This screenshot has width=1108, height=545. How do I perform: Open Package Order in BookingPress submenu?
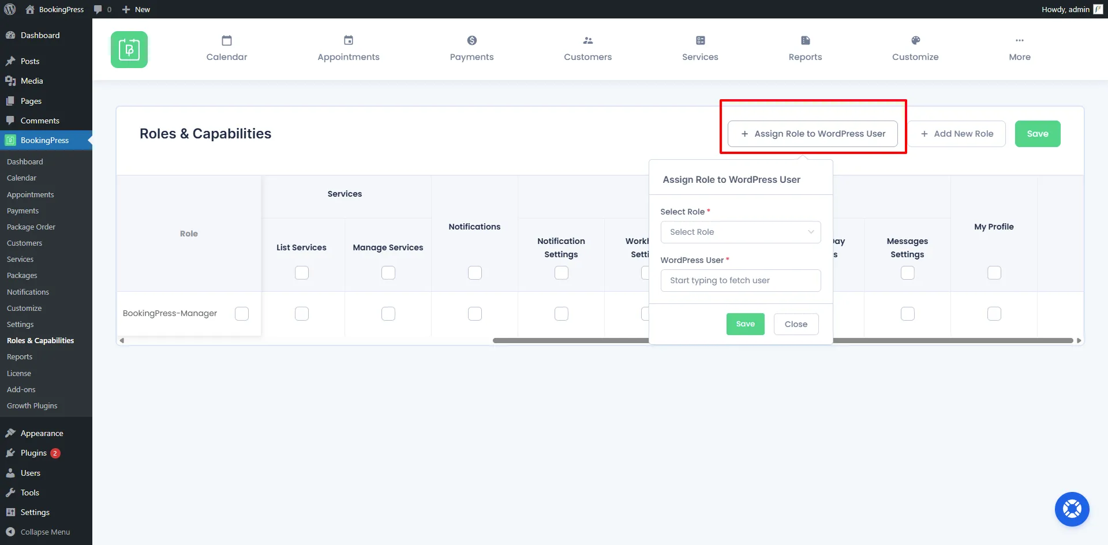coord(31,227)
